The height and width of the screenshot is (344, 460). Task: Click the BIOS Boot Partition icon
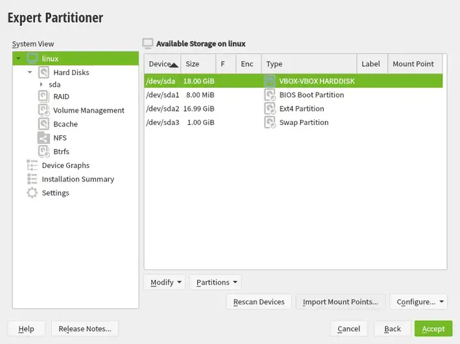270,95
